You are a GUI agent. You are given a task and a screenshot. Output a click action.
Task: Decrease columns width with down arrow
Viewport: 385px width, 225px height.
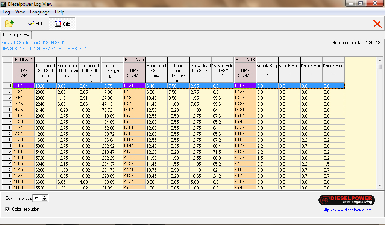pos(45,199)
